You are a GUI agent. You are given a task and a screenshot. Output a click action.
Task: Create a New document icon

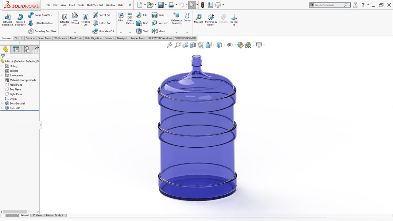coord(140,5)
